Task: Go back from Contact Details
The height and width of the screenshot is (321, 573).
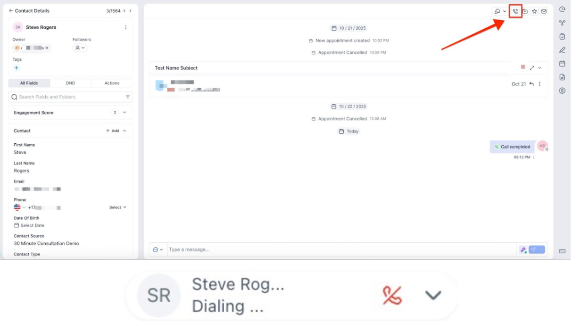Action: coord(11,11)
